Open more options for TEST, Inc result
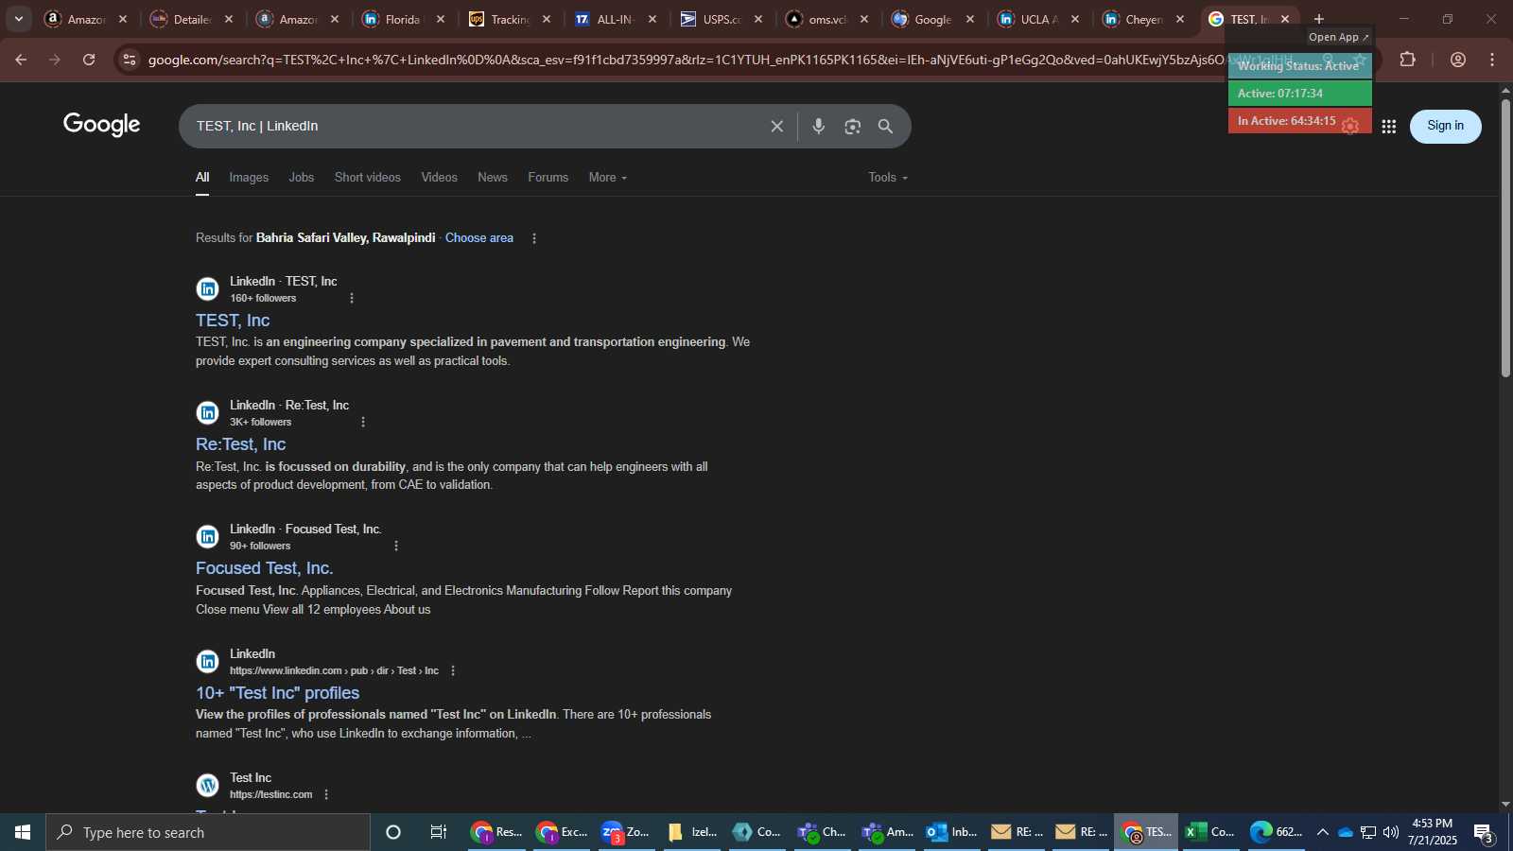1513x851 pixels. pyautogui.click(x=352, y=298)
